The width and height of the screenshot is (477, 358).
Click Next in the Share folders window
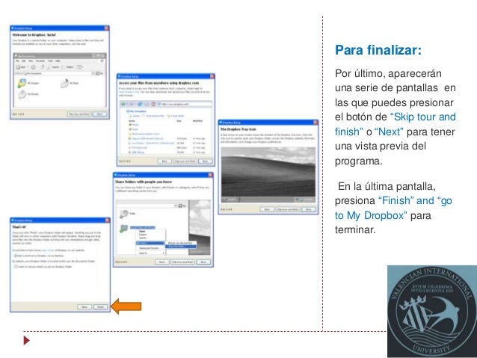203,262
